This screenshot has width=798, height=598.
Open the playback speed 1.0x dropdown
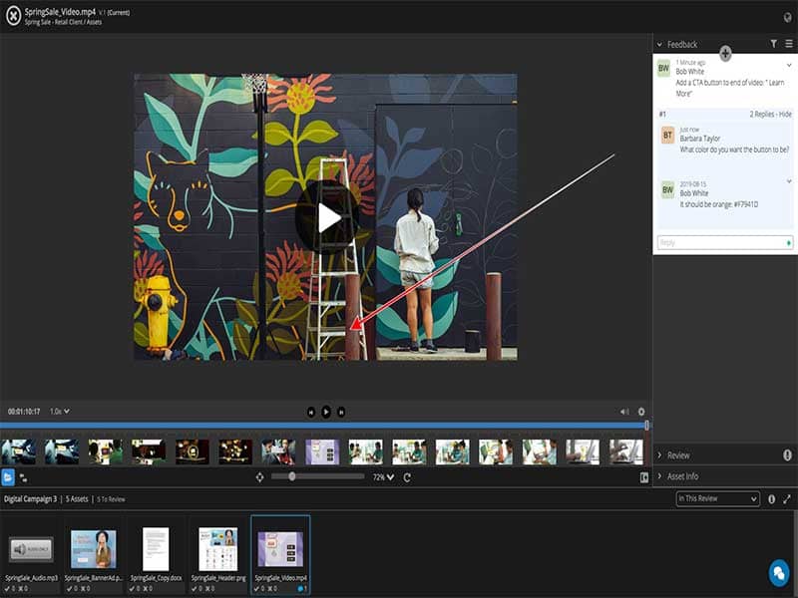[x=60, y=411]
